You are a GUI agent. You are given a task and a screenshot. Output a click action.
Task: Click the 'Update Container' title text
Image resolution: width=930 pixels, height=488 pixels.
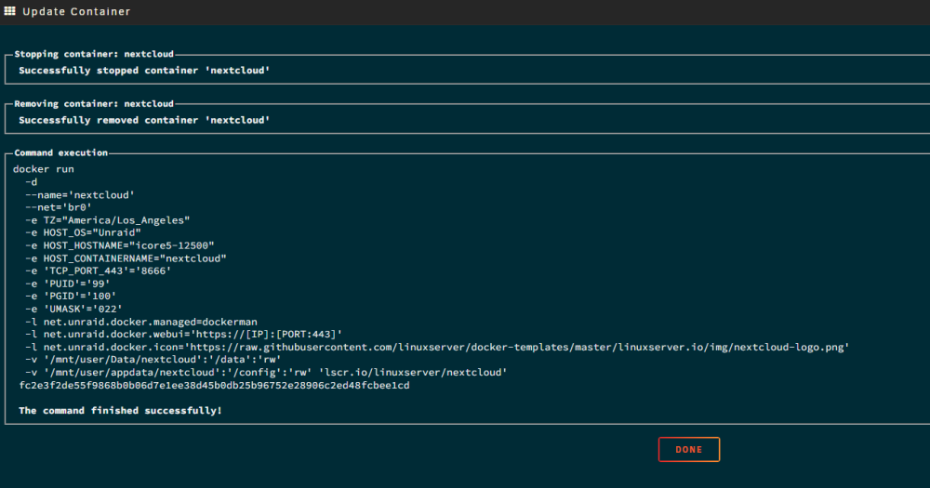point(76,11)
